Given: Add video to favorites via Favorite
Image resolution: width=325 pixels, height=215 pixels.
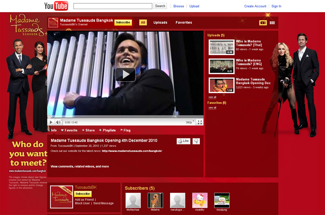Looking at the screenshot, I should tap(69, 130).
